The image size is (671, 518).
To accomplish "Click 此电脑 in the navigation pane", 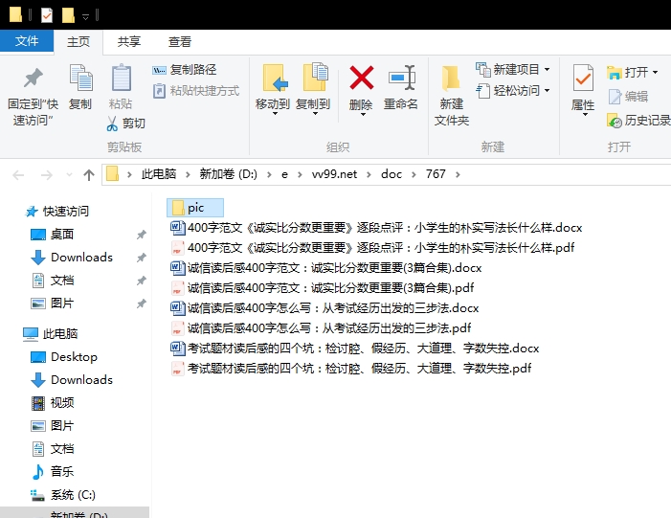I will pyautogui.click(x=50, y=334).
